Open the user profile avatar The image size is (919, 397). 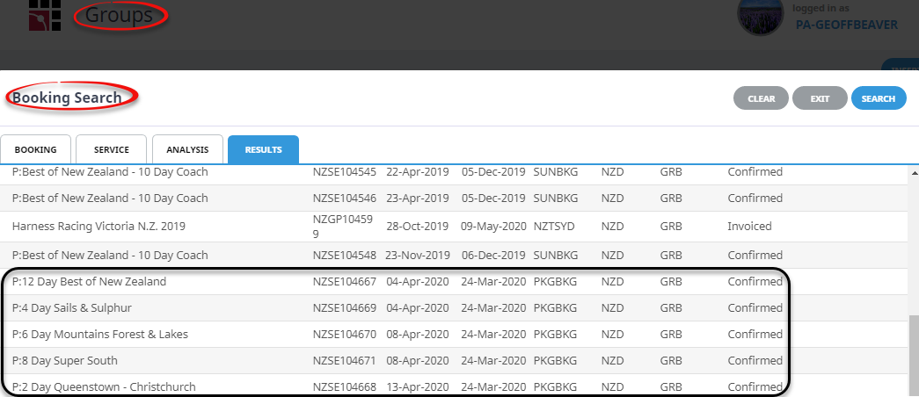[760, 17]
